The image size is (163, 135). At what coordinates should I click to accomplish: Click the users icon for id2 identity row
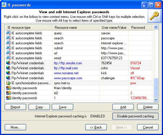[x=9, y=93]
